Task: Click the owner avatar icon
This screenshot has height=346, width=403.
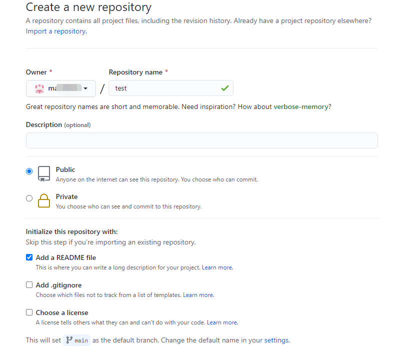Action: [x=39, y=88]
